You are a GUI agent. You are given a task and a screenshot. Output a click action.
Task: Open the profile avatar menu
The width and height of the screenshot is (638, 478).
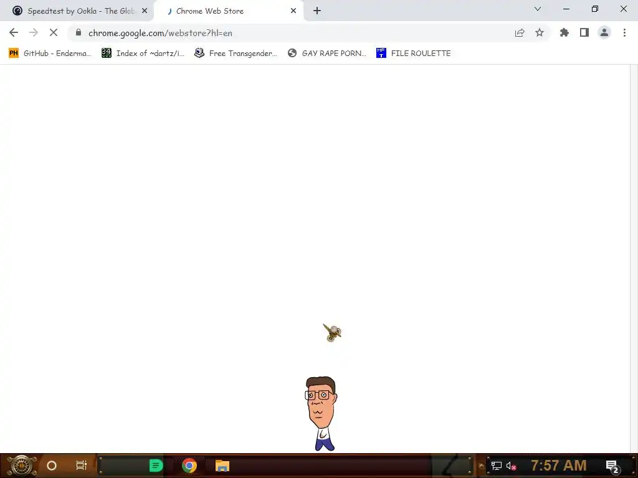pos(604,32)
